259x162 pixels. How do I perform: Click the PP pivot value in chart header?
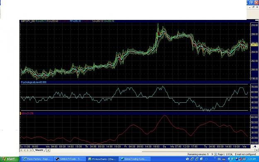pos(75,21)
